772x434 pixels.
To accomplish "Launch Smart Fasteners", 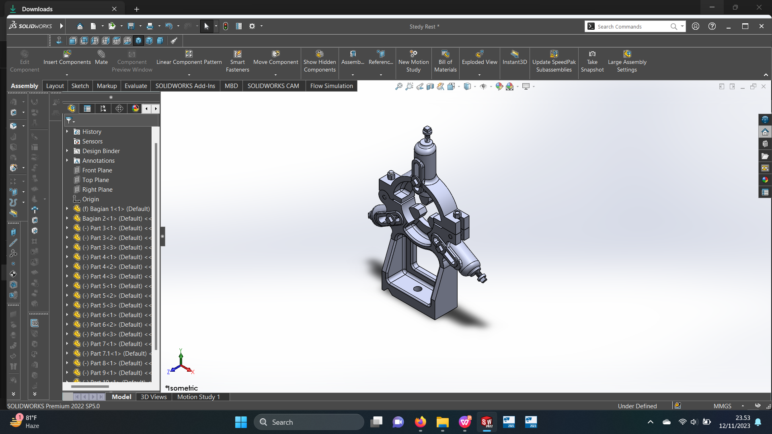I will (237, 61).
